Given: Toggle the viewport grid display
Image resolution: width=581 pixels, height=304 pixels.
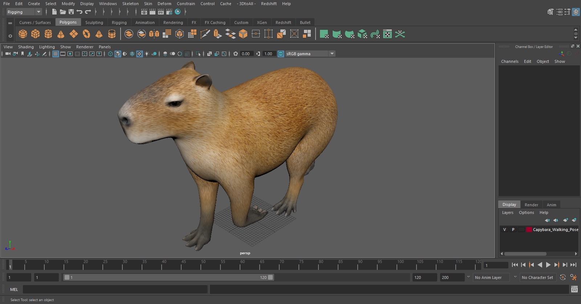Looking at the screenshot, I should pos(56,54).
